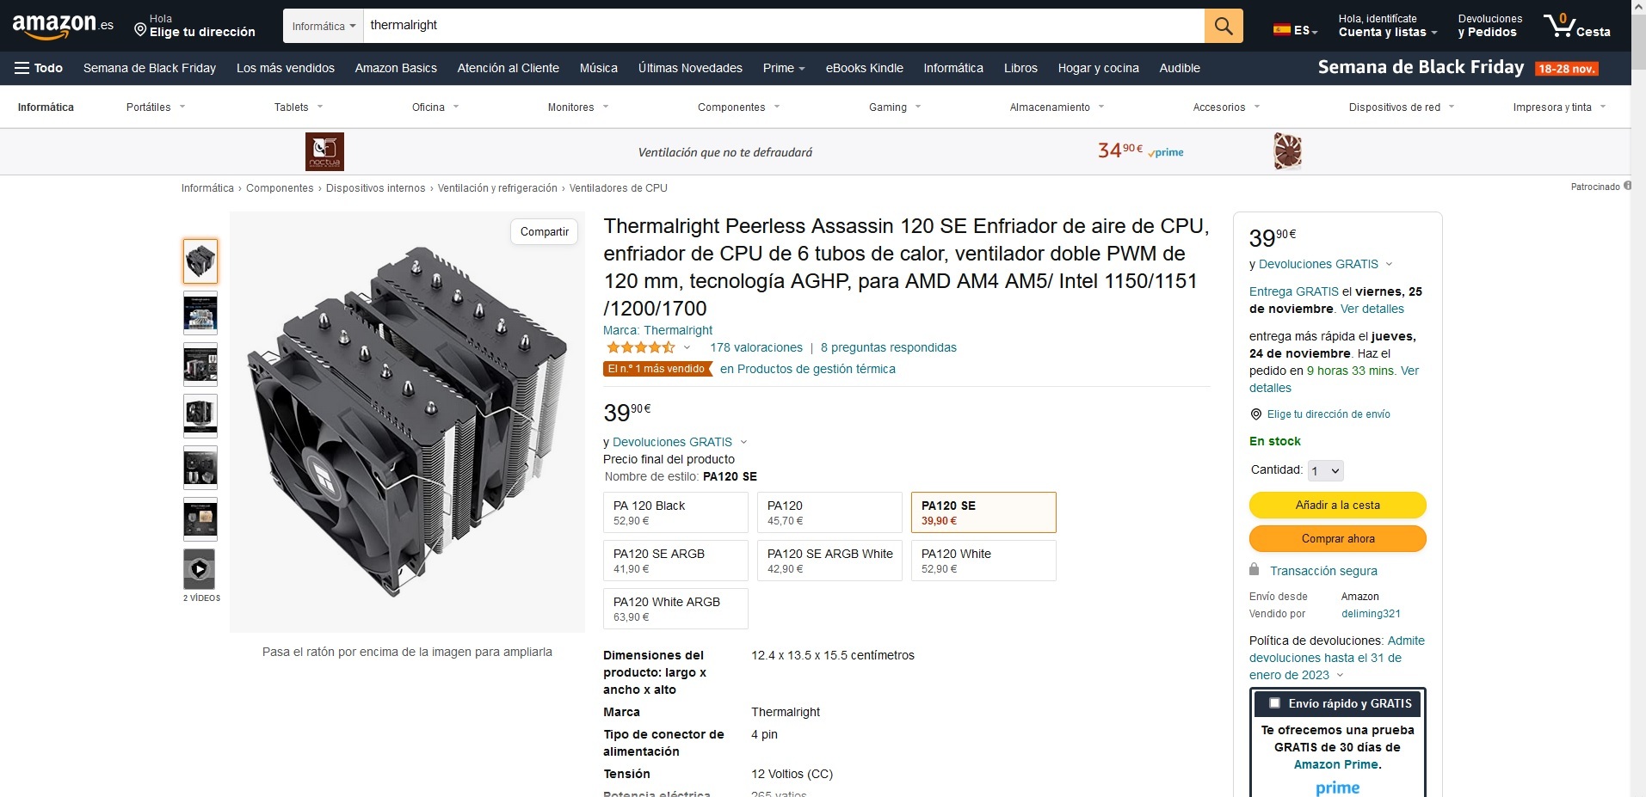Play the product video thumbnail
Image resolution: width=1646 pixels, height=797 pixels.
point(200,569)
